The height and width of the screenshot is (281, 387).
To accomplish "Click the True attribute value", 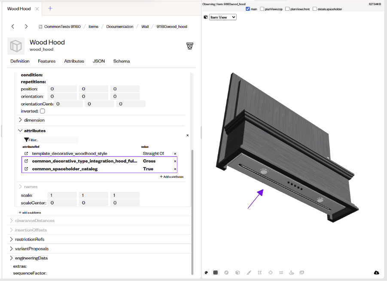I will tap(148, 169).
